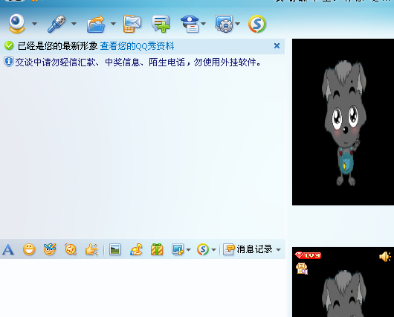Expand application options arrow beside gear monitor
The height and width of the screenshot is (317, 394).
[237, 24]
